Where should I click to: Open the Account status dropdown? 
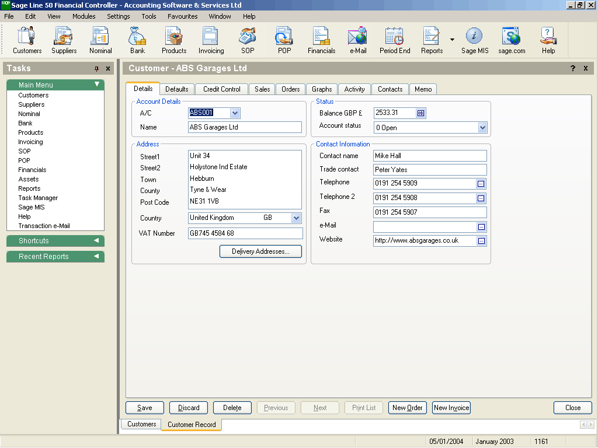[482, 127]
